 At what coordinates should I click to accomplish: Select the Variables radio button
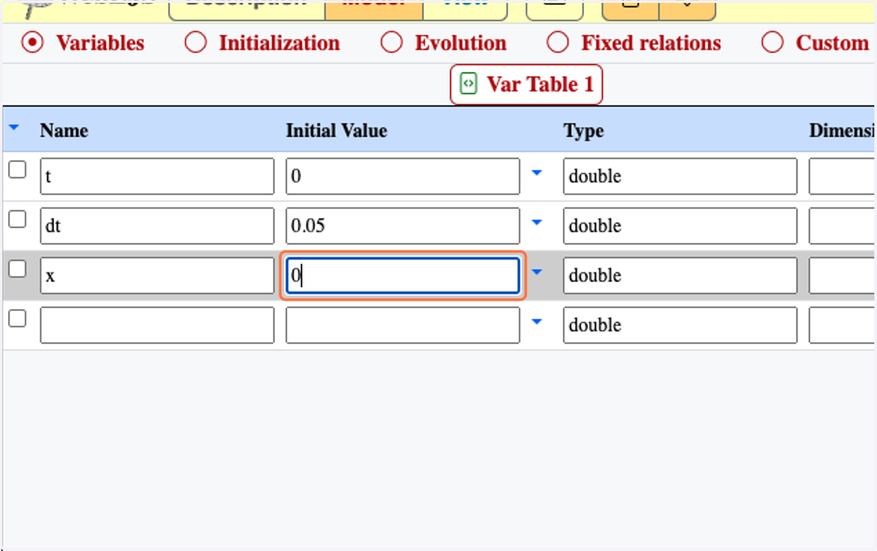pyautogui.click(x=31, y=43)
